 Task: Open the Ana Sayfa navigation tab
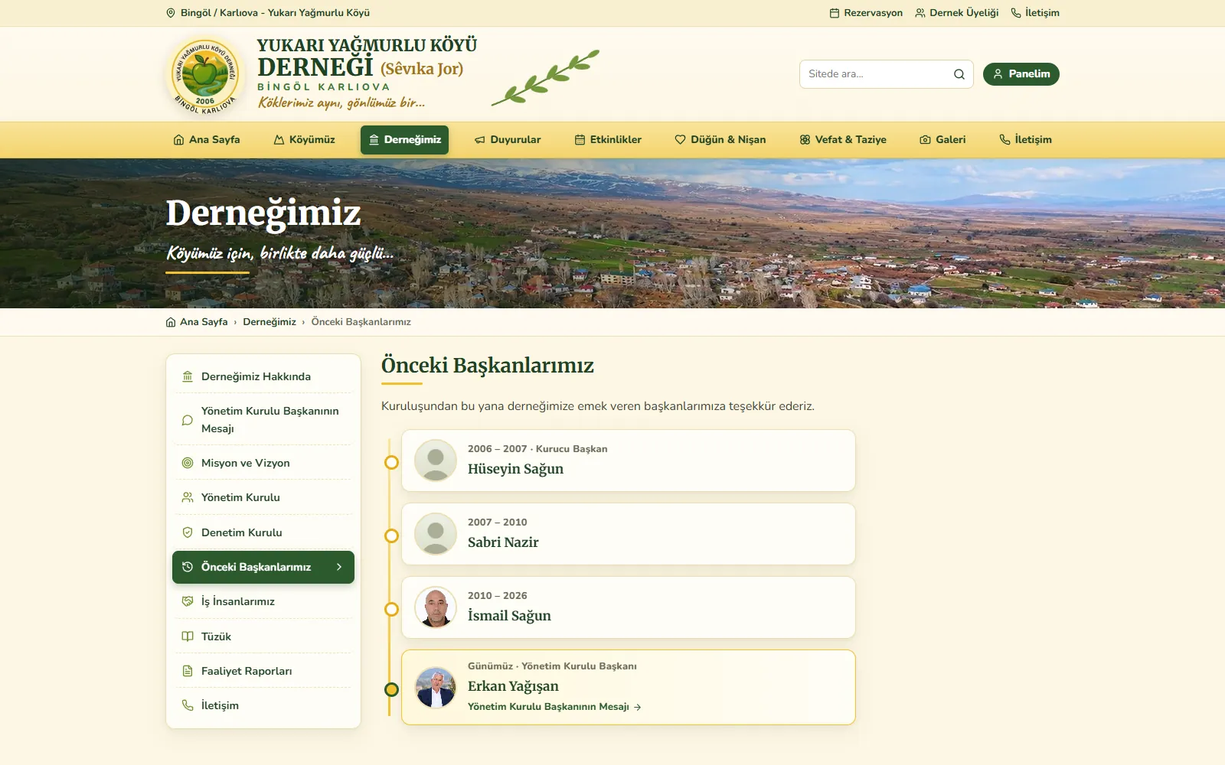click(207, 140)
